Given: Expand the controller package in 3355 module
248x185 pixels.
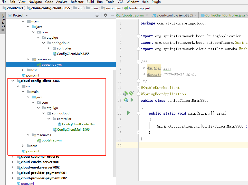Looking at the screenshot, I should pos(49,48).
